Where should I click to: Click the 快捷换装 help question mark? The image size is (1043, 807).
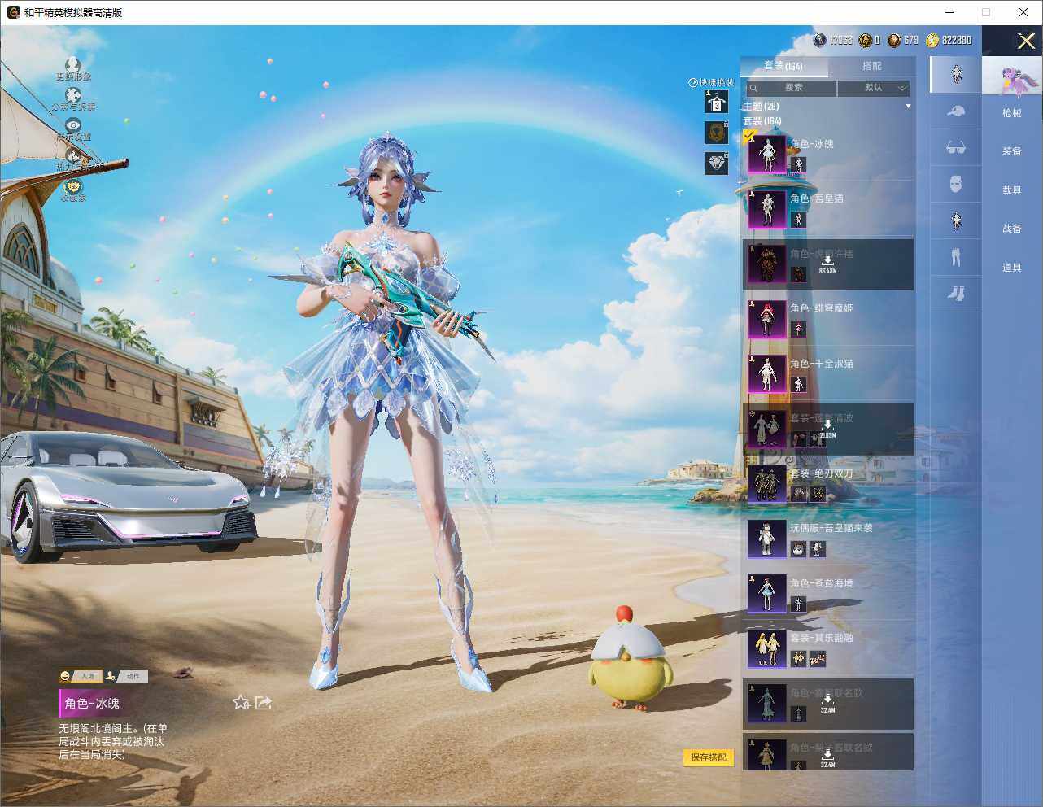(x=693, y=82)
